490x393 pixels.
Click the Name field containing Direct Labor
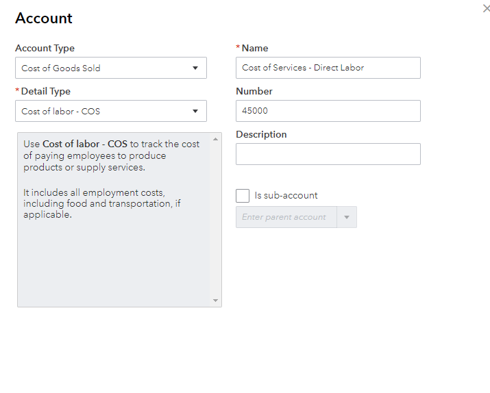point(328,68)
